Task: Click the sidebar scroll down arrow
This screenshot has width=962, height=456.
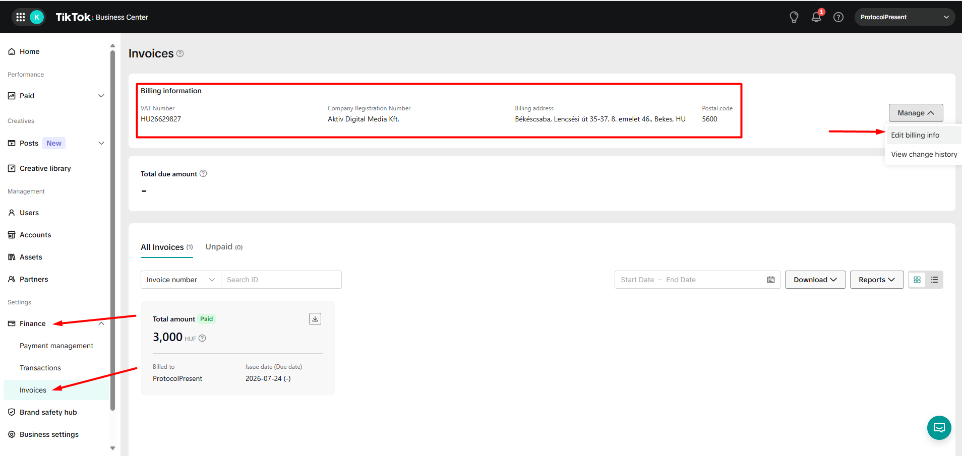Action: coord(112,448)
